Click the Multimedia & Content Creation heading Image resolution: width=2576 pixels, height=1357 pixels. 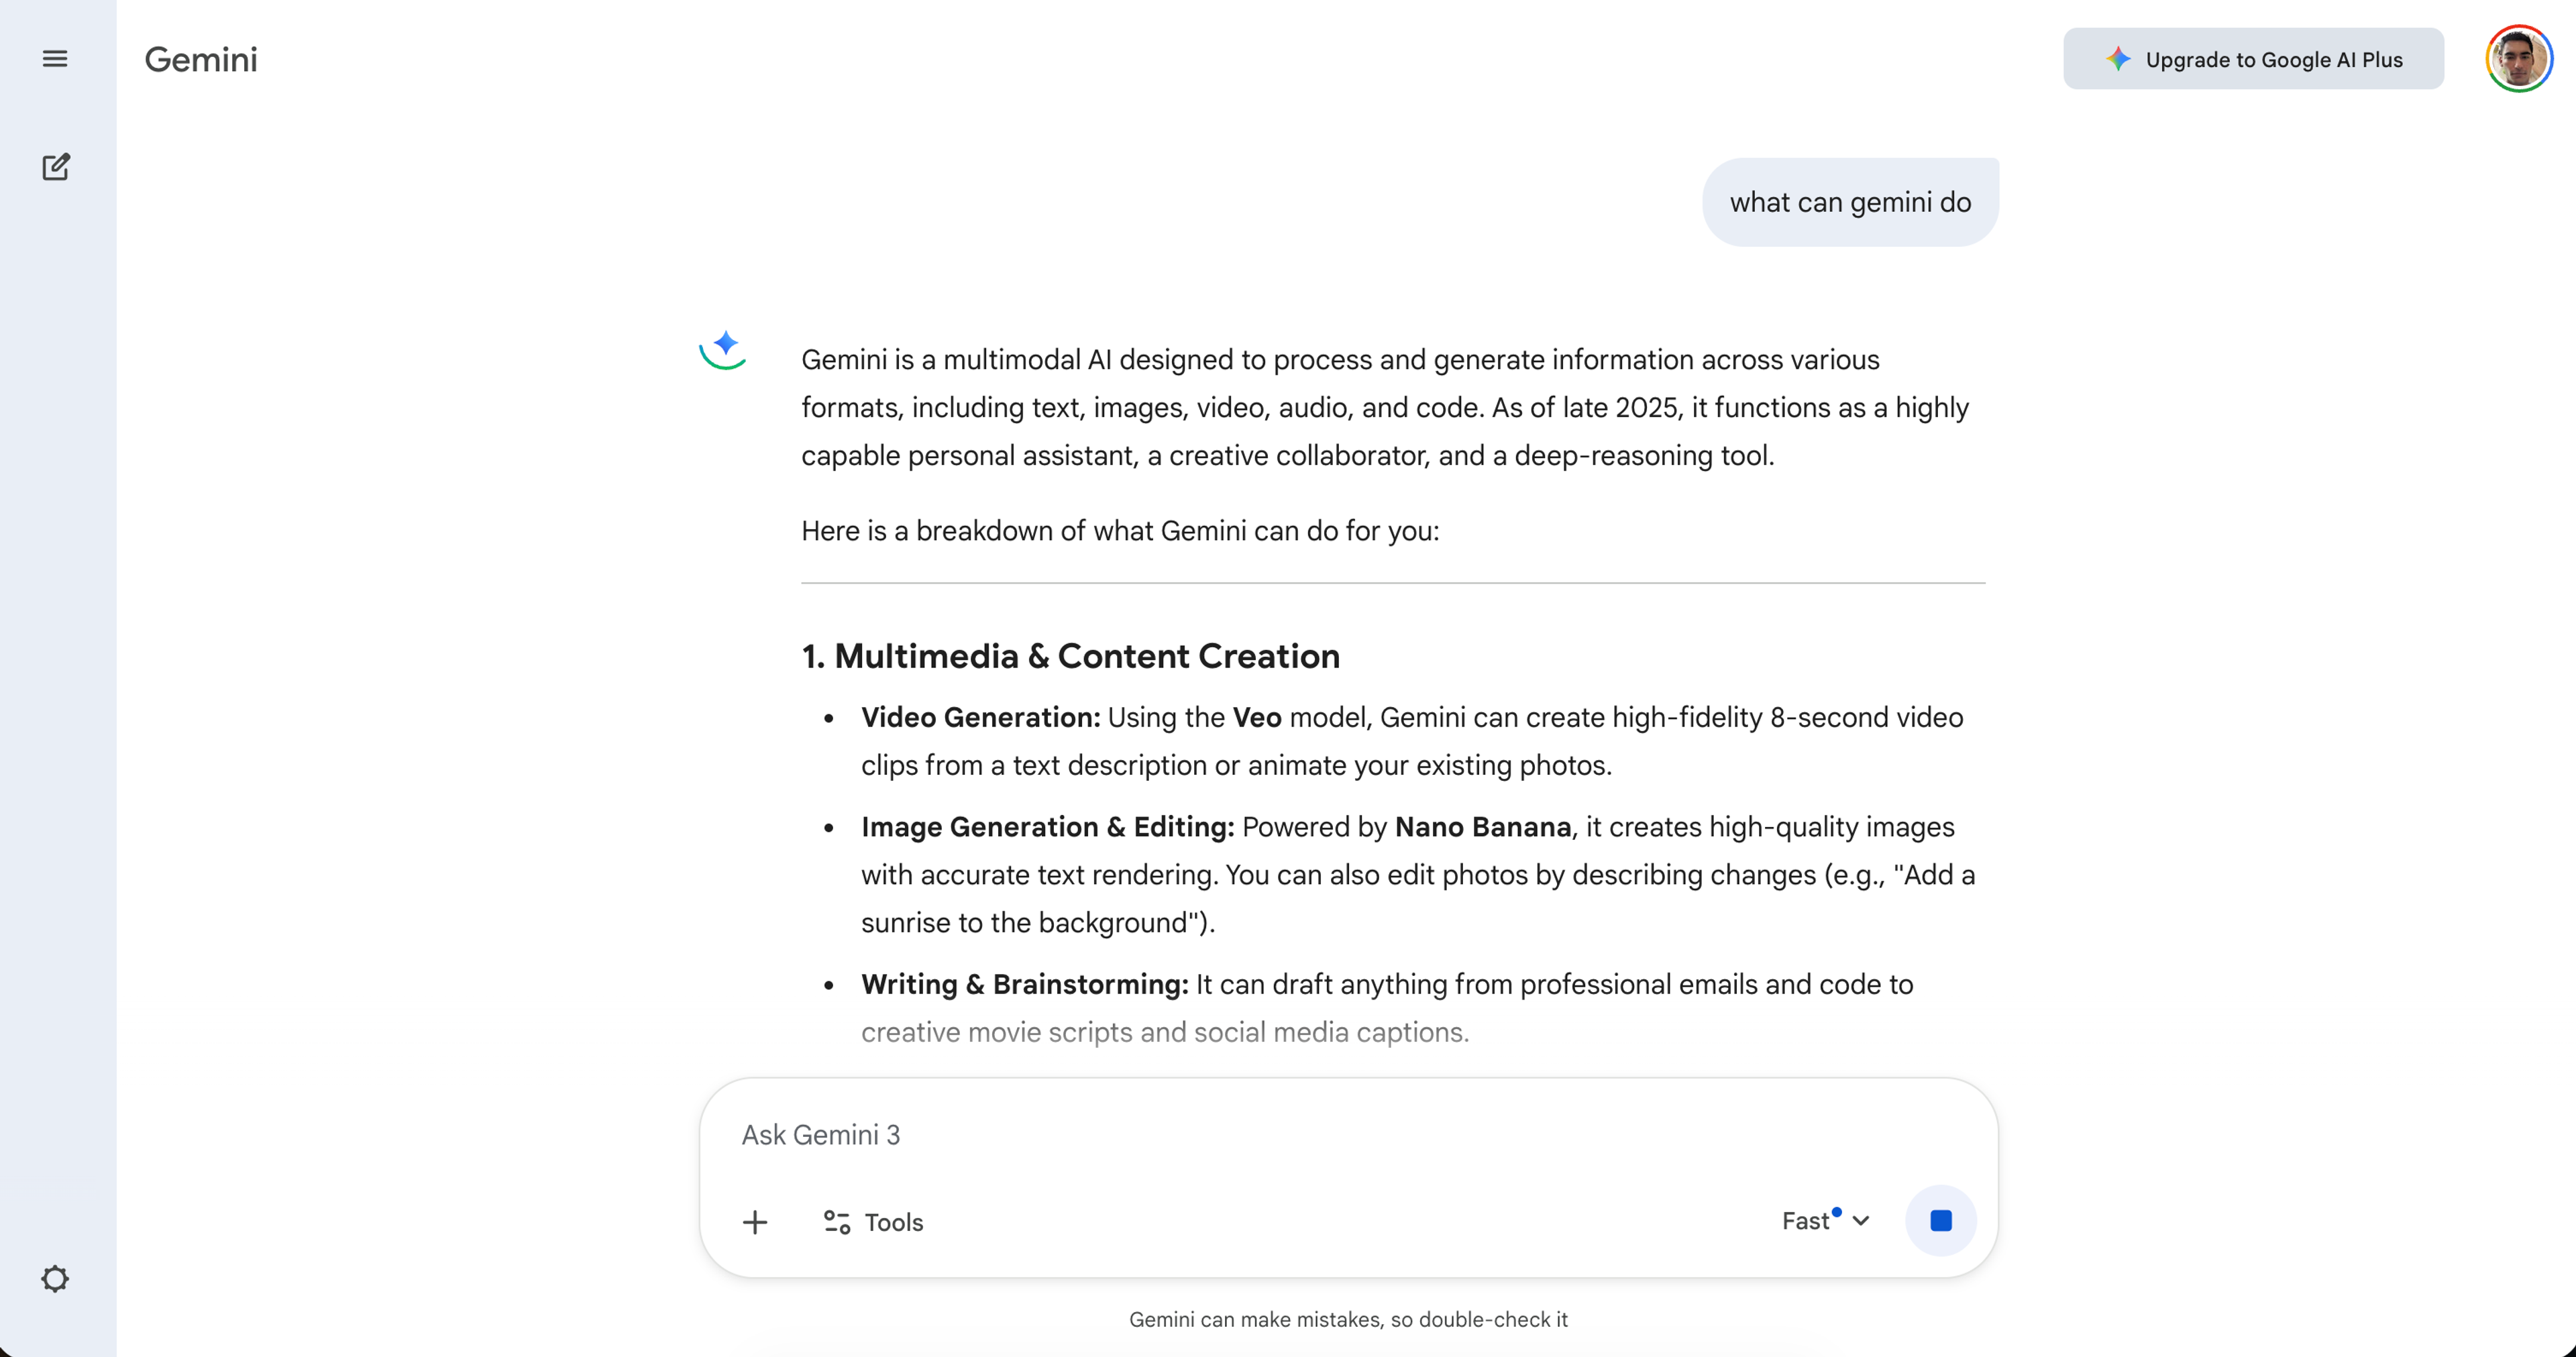tap(1070, 656)
